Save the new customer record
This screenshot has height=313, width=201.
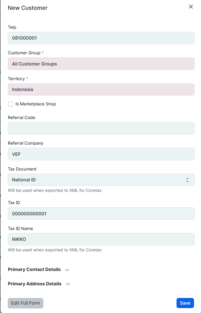pyautogui.click(x=185, y=303)
